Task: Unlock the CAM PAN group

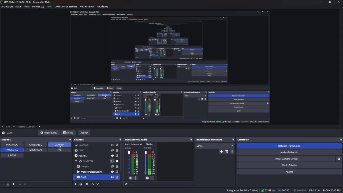Action: [117, 161]
